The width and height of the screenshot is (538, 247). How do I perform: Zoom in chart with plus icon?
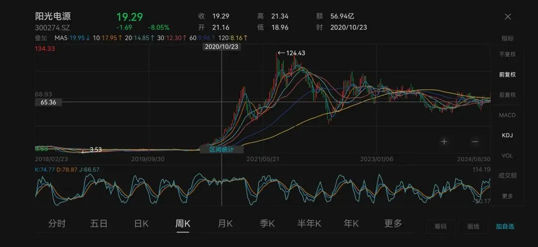coord(444,141)
